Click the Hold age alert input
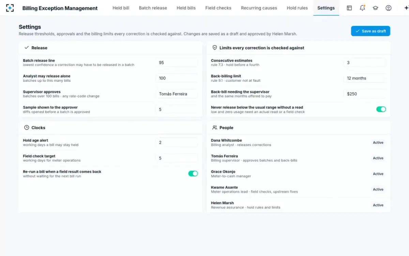Viewport: 409px width, 256px height. pyautogui.click(x=177, y=142)
